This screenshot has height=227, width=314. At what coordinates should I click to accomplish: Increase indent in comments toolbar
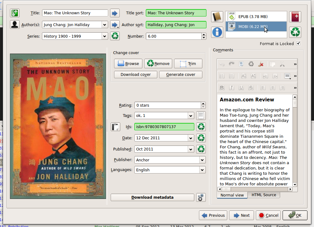pyautogui.click(x=265, y=76)
